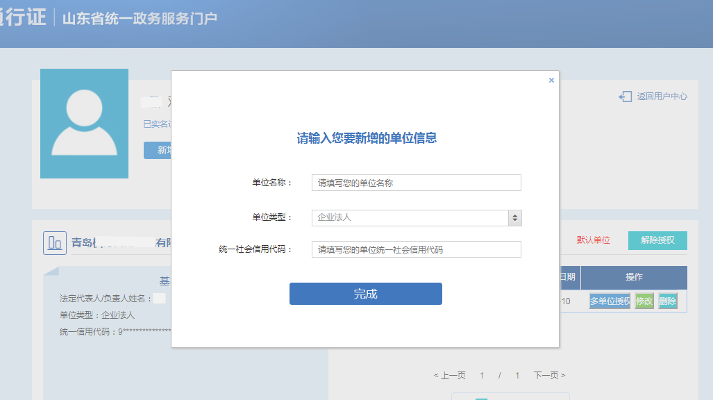
Task: Click the building icon beside the 青岛 company name
Action: point(54,242)
